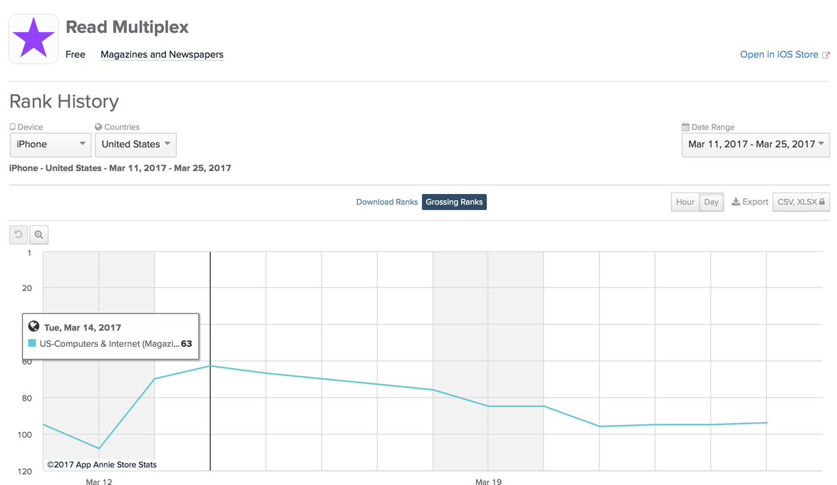Click the CSV, XLSX button

tap(801, 202)
